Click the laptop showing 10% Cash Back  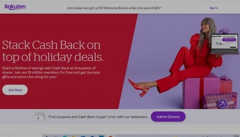point(225,44)
